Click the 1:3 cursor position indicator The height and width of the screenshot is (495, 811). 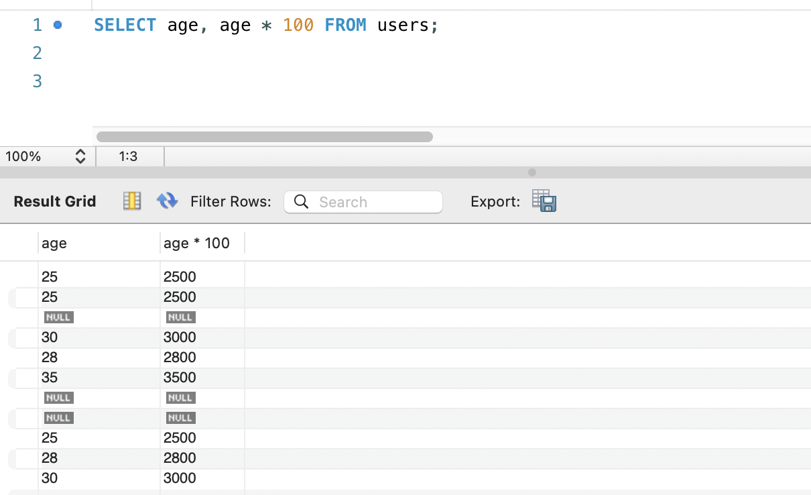[x=128, y=157]
